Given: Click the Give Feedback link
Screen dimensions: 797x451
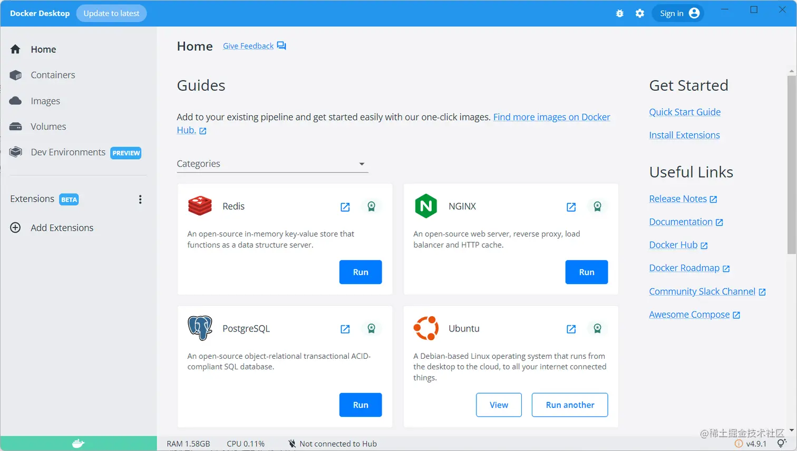Looking at the screenshot, I should (248, 46).
